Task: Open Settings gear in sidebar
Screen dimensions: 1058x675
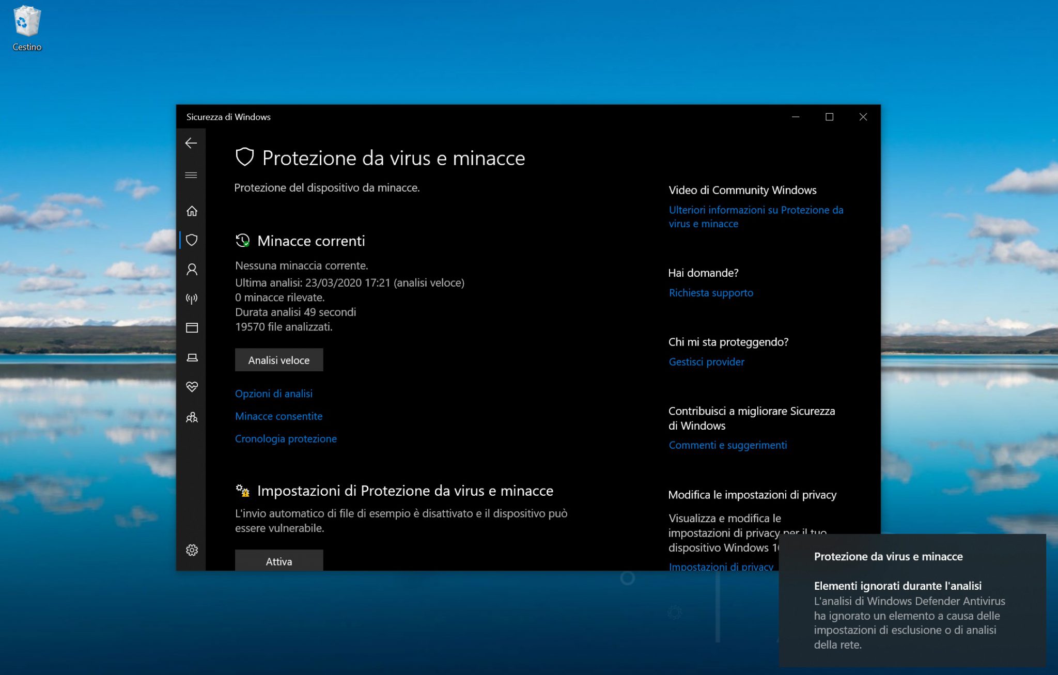Action: tap(192, 550)
